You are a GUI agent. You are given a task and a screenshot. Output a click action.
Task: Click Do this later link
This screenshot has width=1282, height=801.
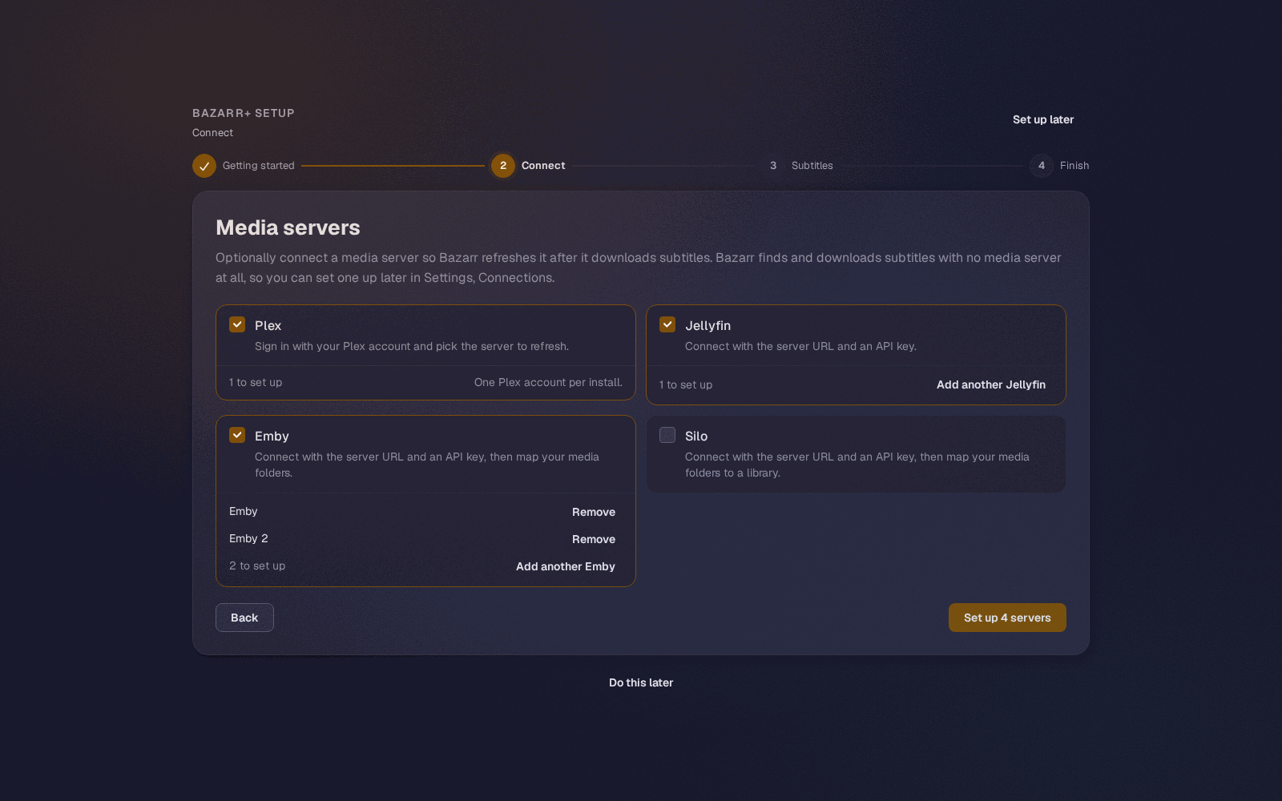pos(641,682)
